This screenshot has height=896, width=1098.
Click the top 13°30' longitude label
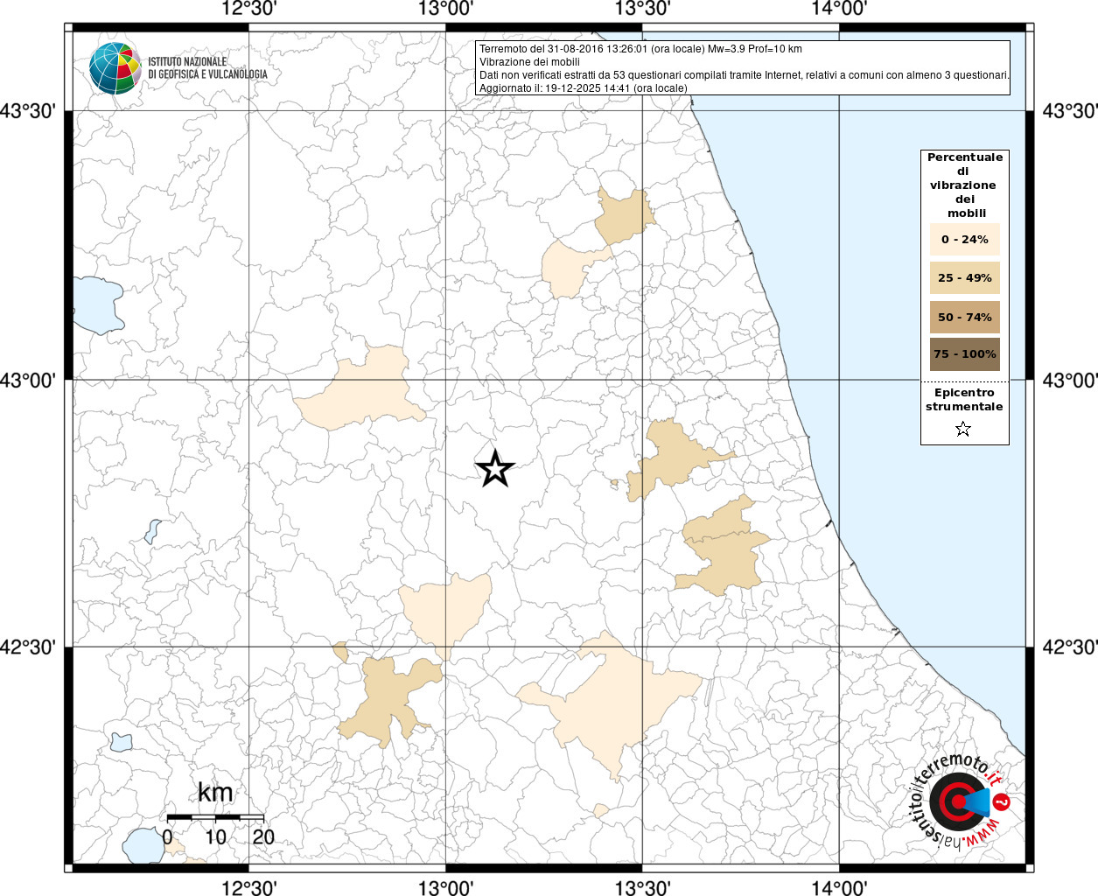[643, 9]
